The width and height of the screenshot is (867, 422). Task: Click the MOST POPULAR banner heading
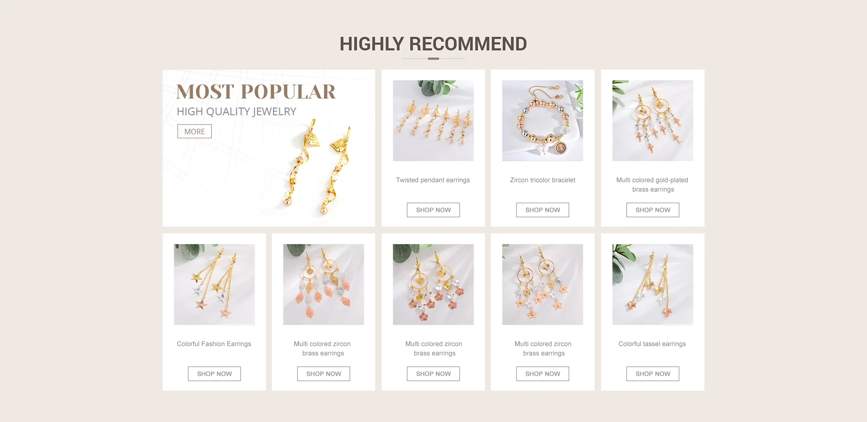[x=256, y=92]
